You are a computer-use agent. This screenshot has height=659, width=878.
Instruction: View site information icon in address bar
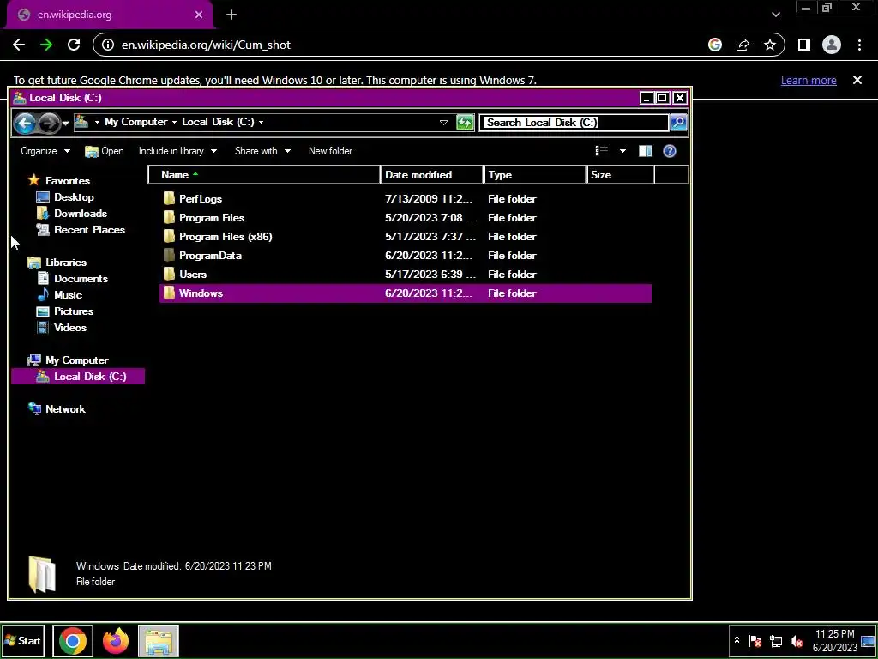point(108,45)
